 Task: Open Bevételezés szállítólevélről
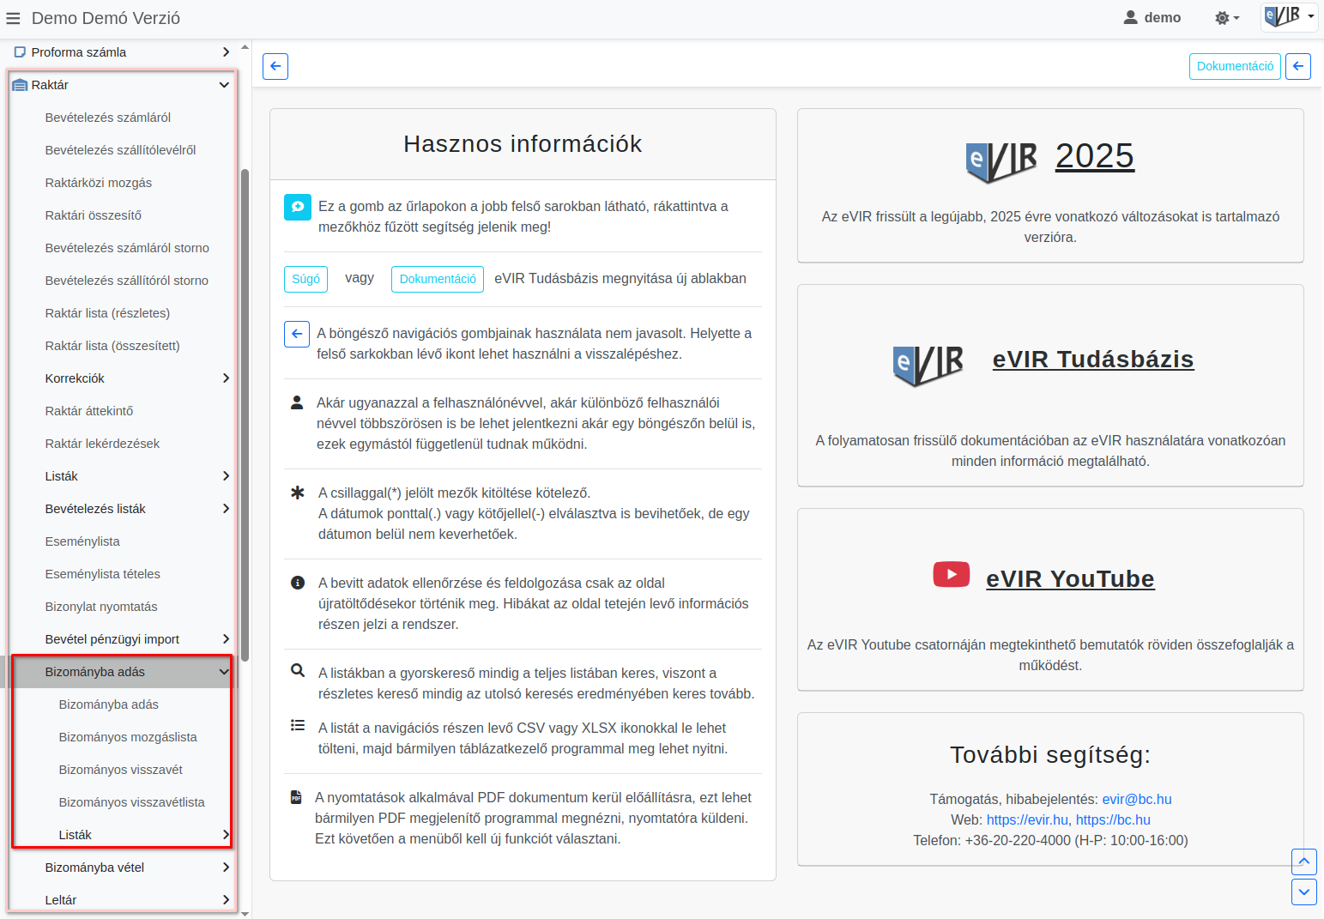click(120, 150)
